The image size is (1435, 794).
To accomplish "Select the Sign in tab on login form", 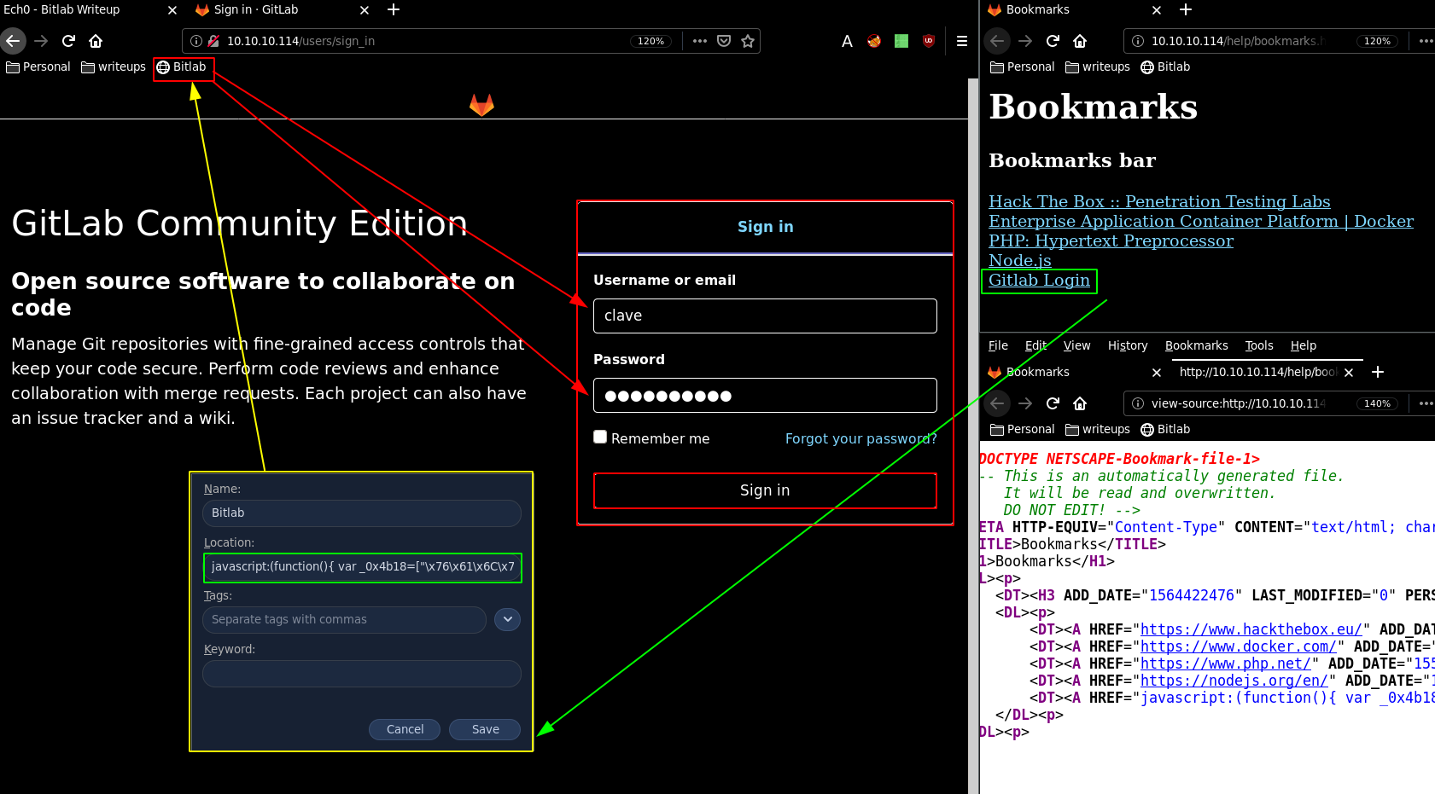I will (x=765, y=227).
